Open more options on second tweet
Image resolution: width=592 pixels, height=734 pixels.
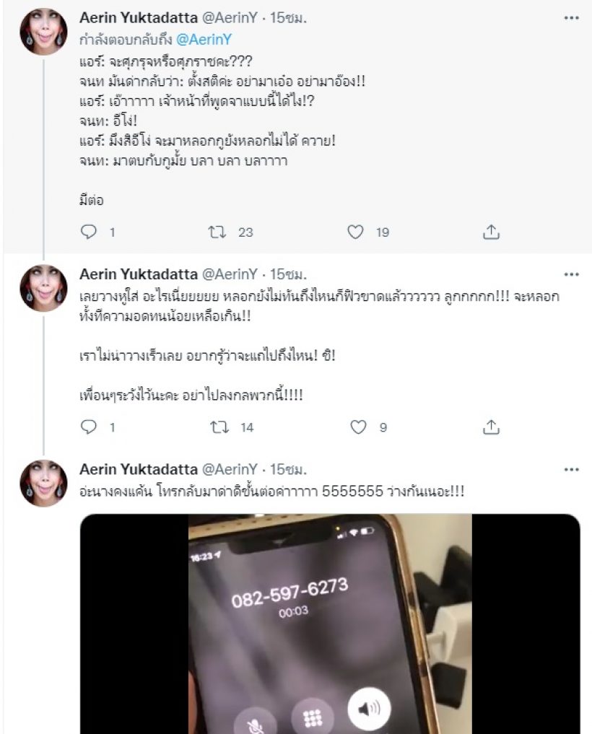[571, 275]
